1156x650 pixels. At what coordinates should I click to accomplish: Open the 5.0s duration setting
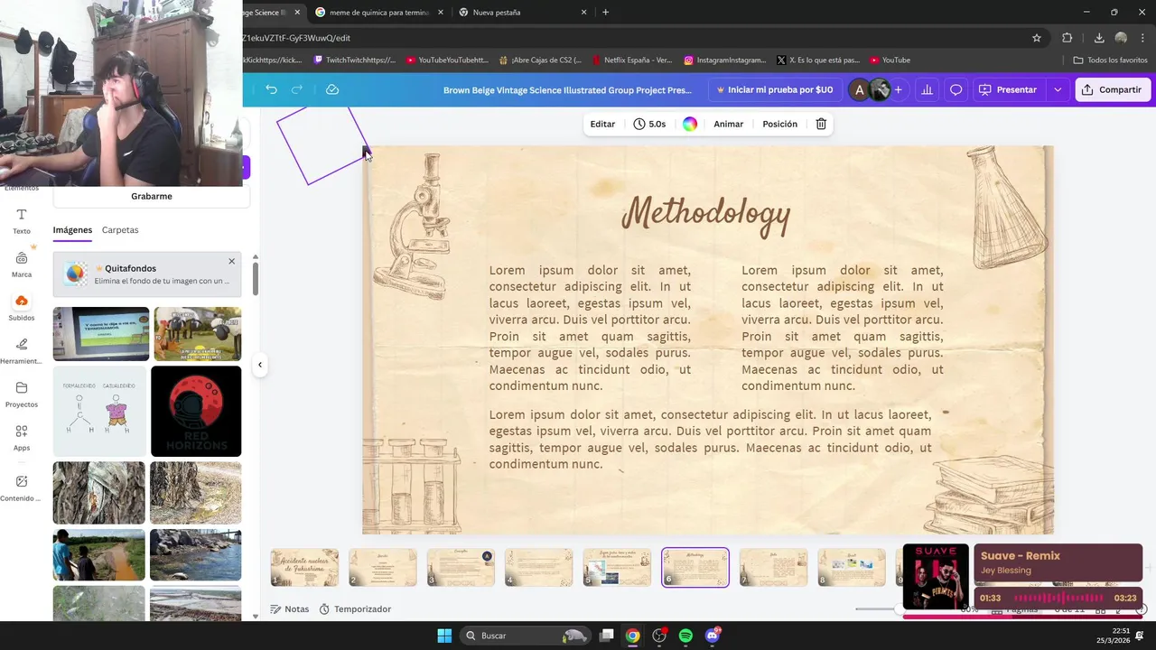(x=649, y=124)
